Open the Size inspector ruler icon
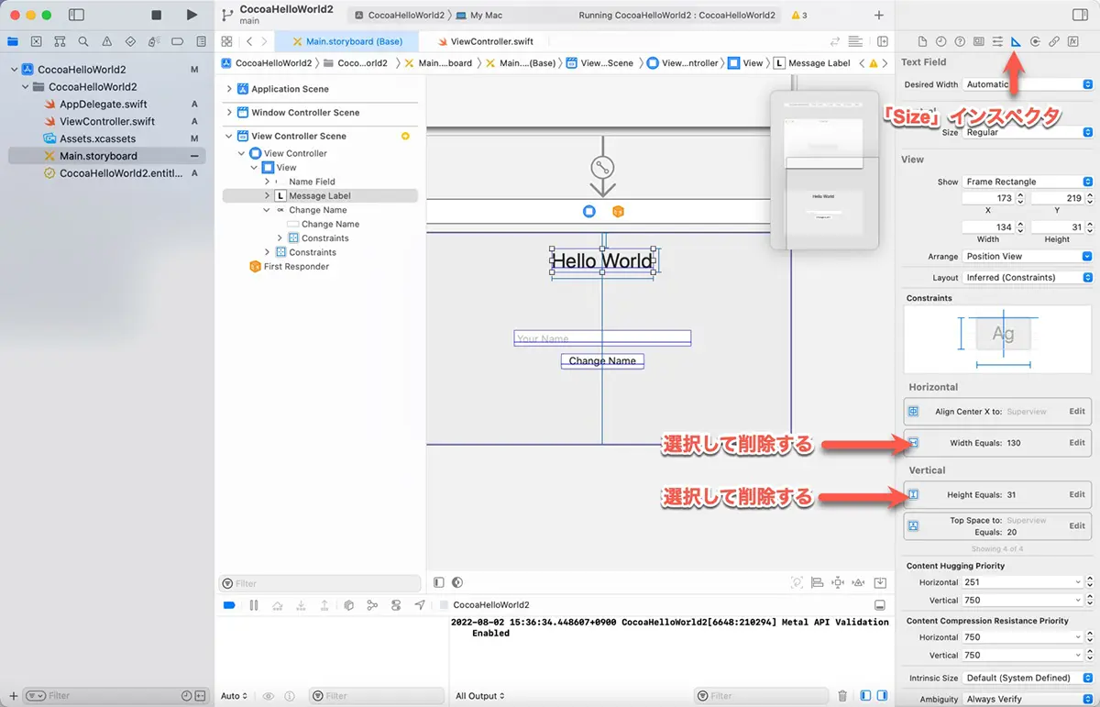Screen dimensions: 1100x707 point(1016,41)
